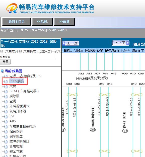Click the computer icon beside 当前:线路图
The height and width of the screenshot is (157, 145).
click(2, 71)
